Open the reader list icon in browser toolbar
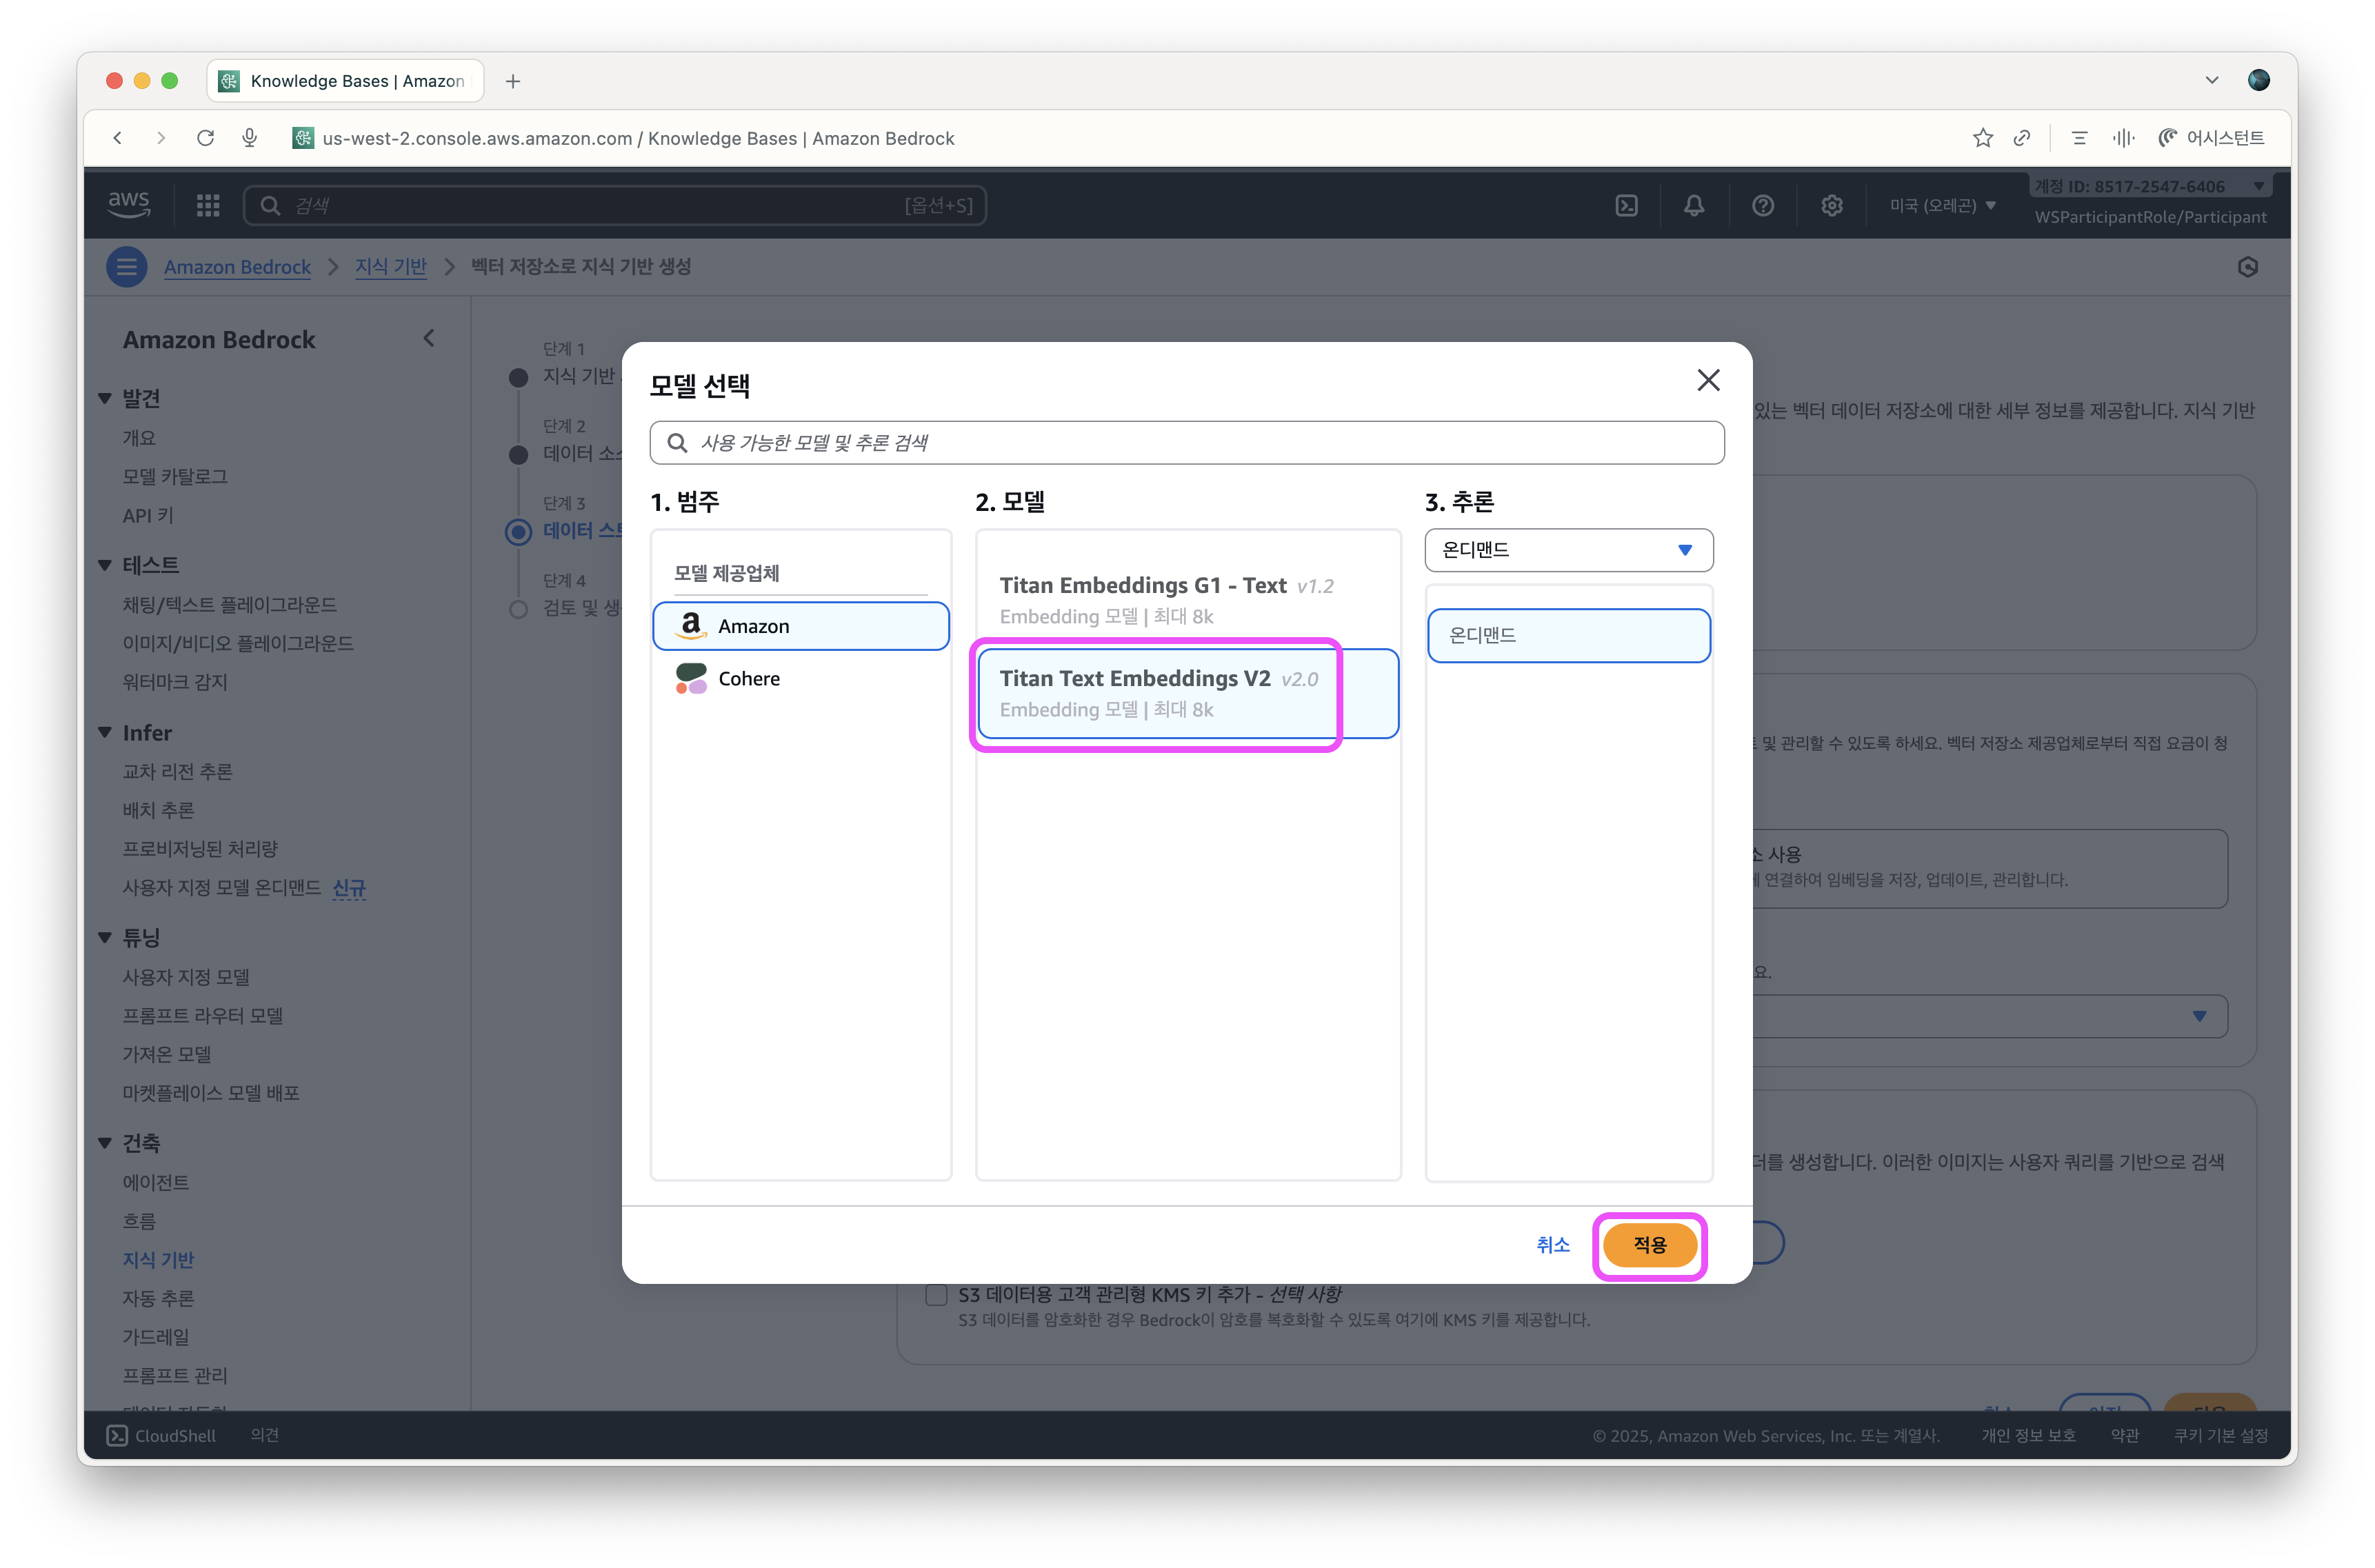The height and width of the screenshot is (1568, 2375). coord(2080,138)
